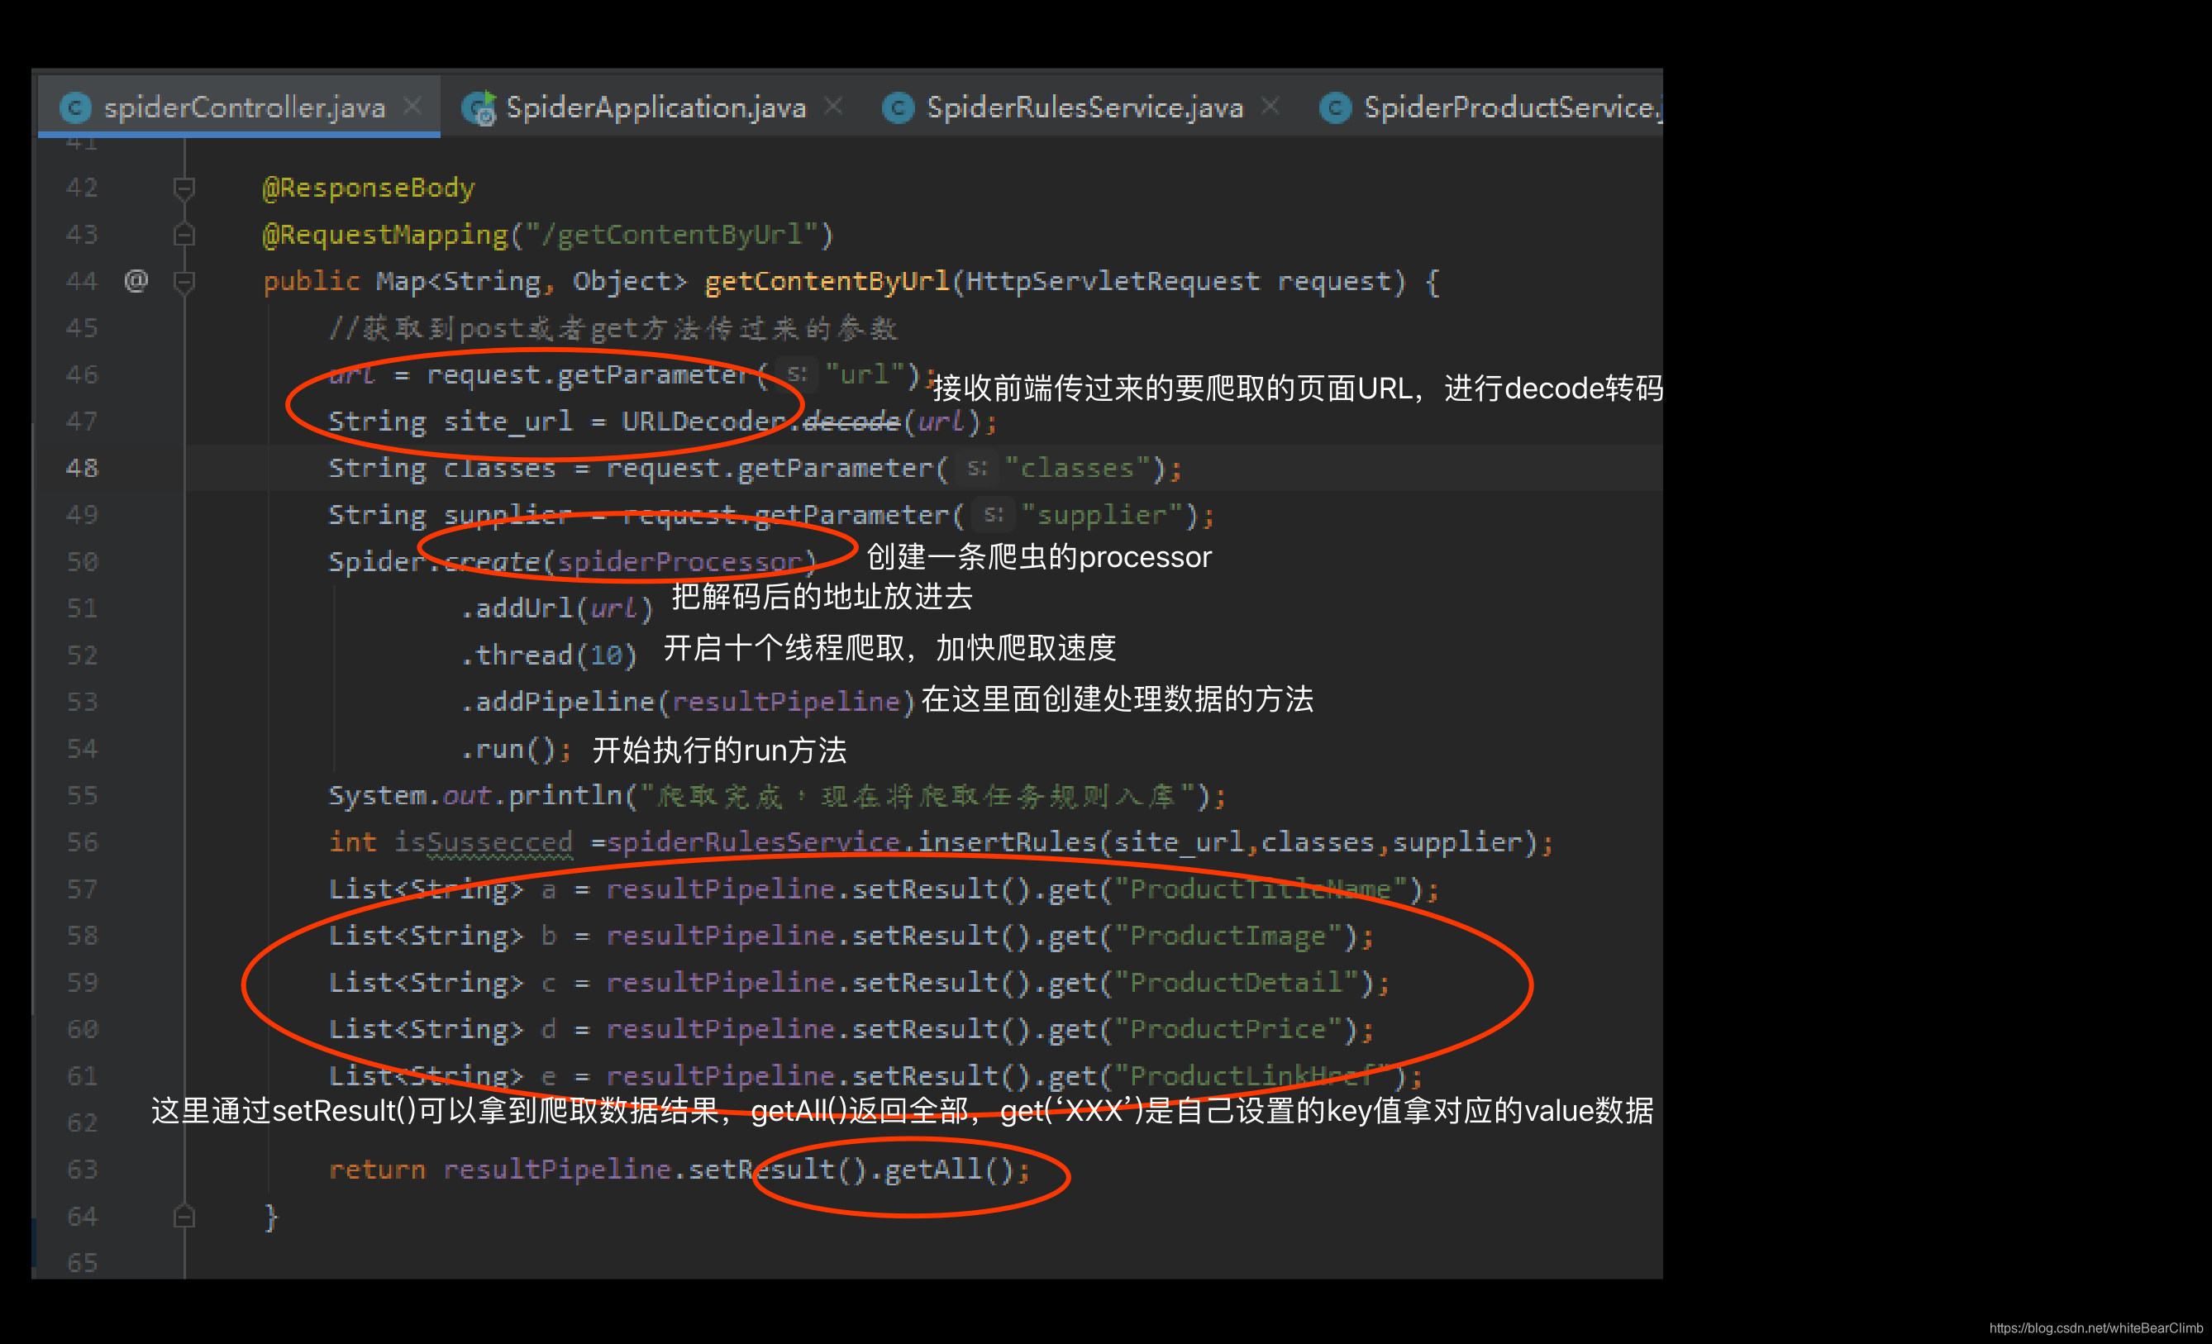This screenshot has height=1344, width=2212.
Task: Click the .thread(10) call
Action: click(549, 655)
